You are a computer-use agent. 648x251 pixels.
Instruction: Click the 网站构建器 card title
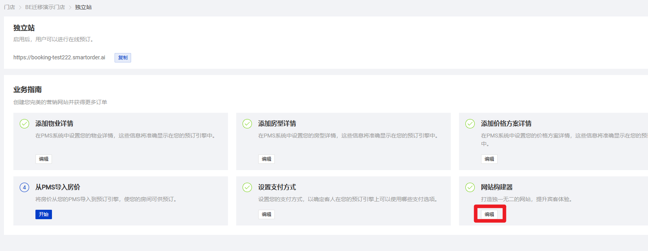(497, 187)
